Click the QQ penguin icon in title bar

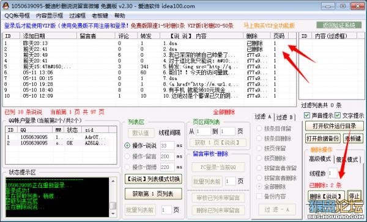(x=6, y=6)
